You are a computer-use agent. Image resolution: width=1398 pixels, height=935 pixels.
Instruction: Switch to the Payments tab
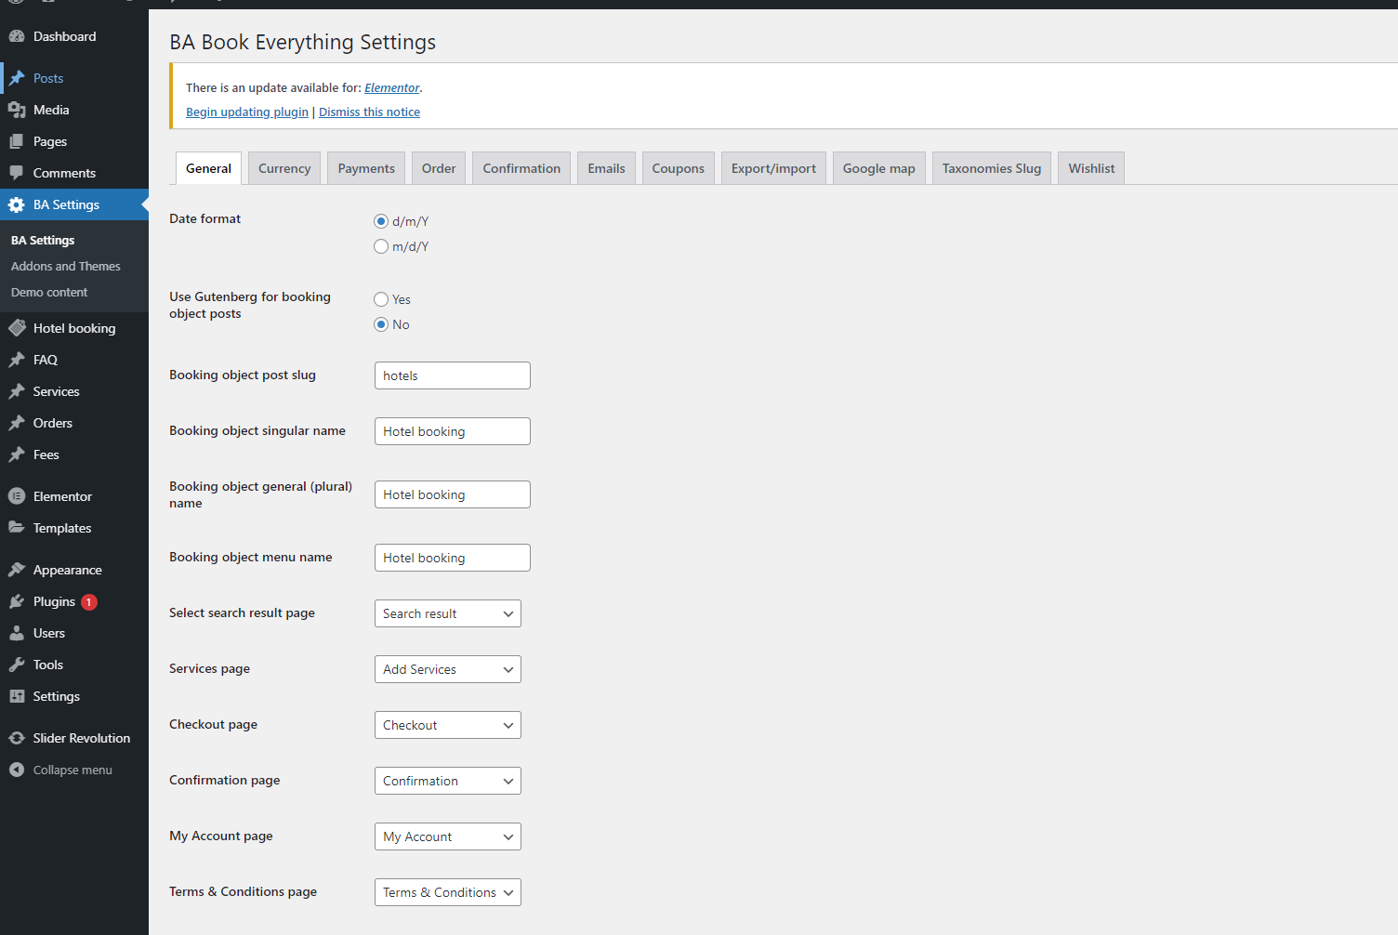(x=366, y=168)
